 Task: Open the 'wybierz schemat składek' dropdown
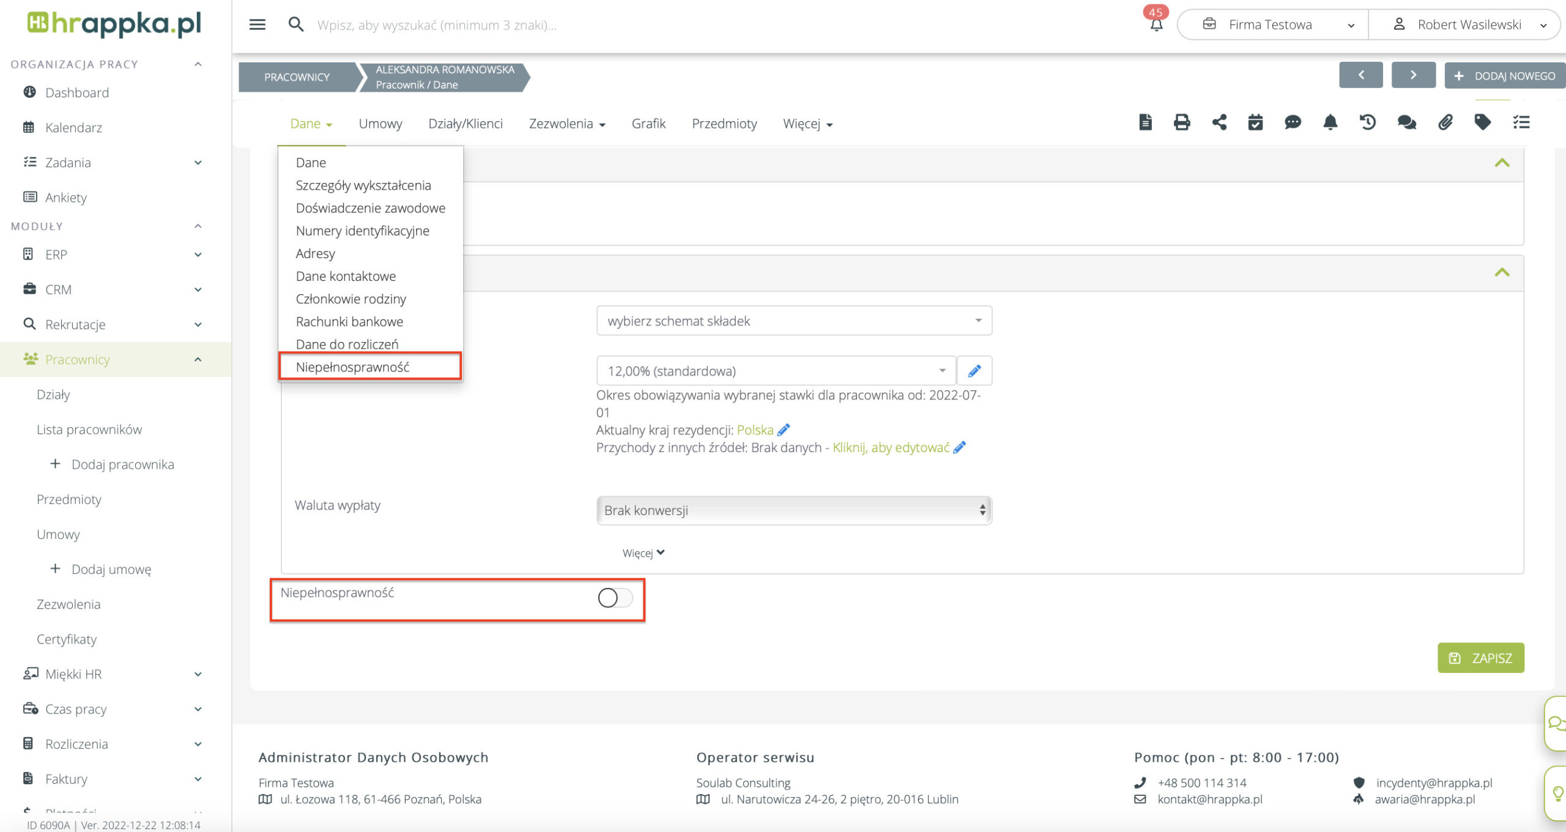(x=793, y=321)
